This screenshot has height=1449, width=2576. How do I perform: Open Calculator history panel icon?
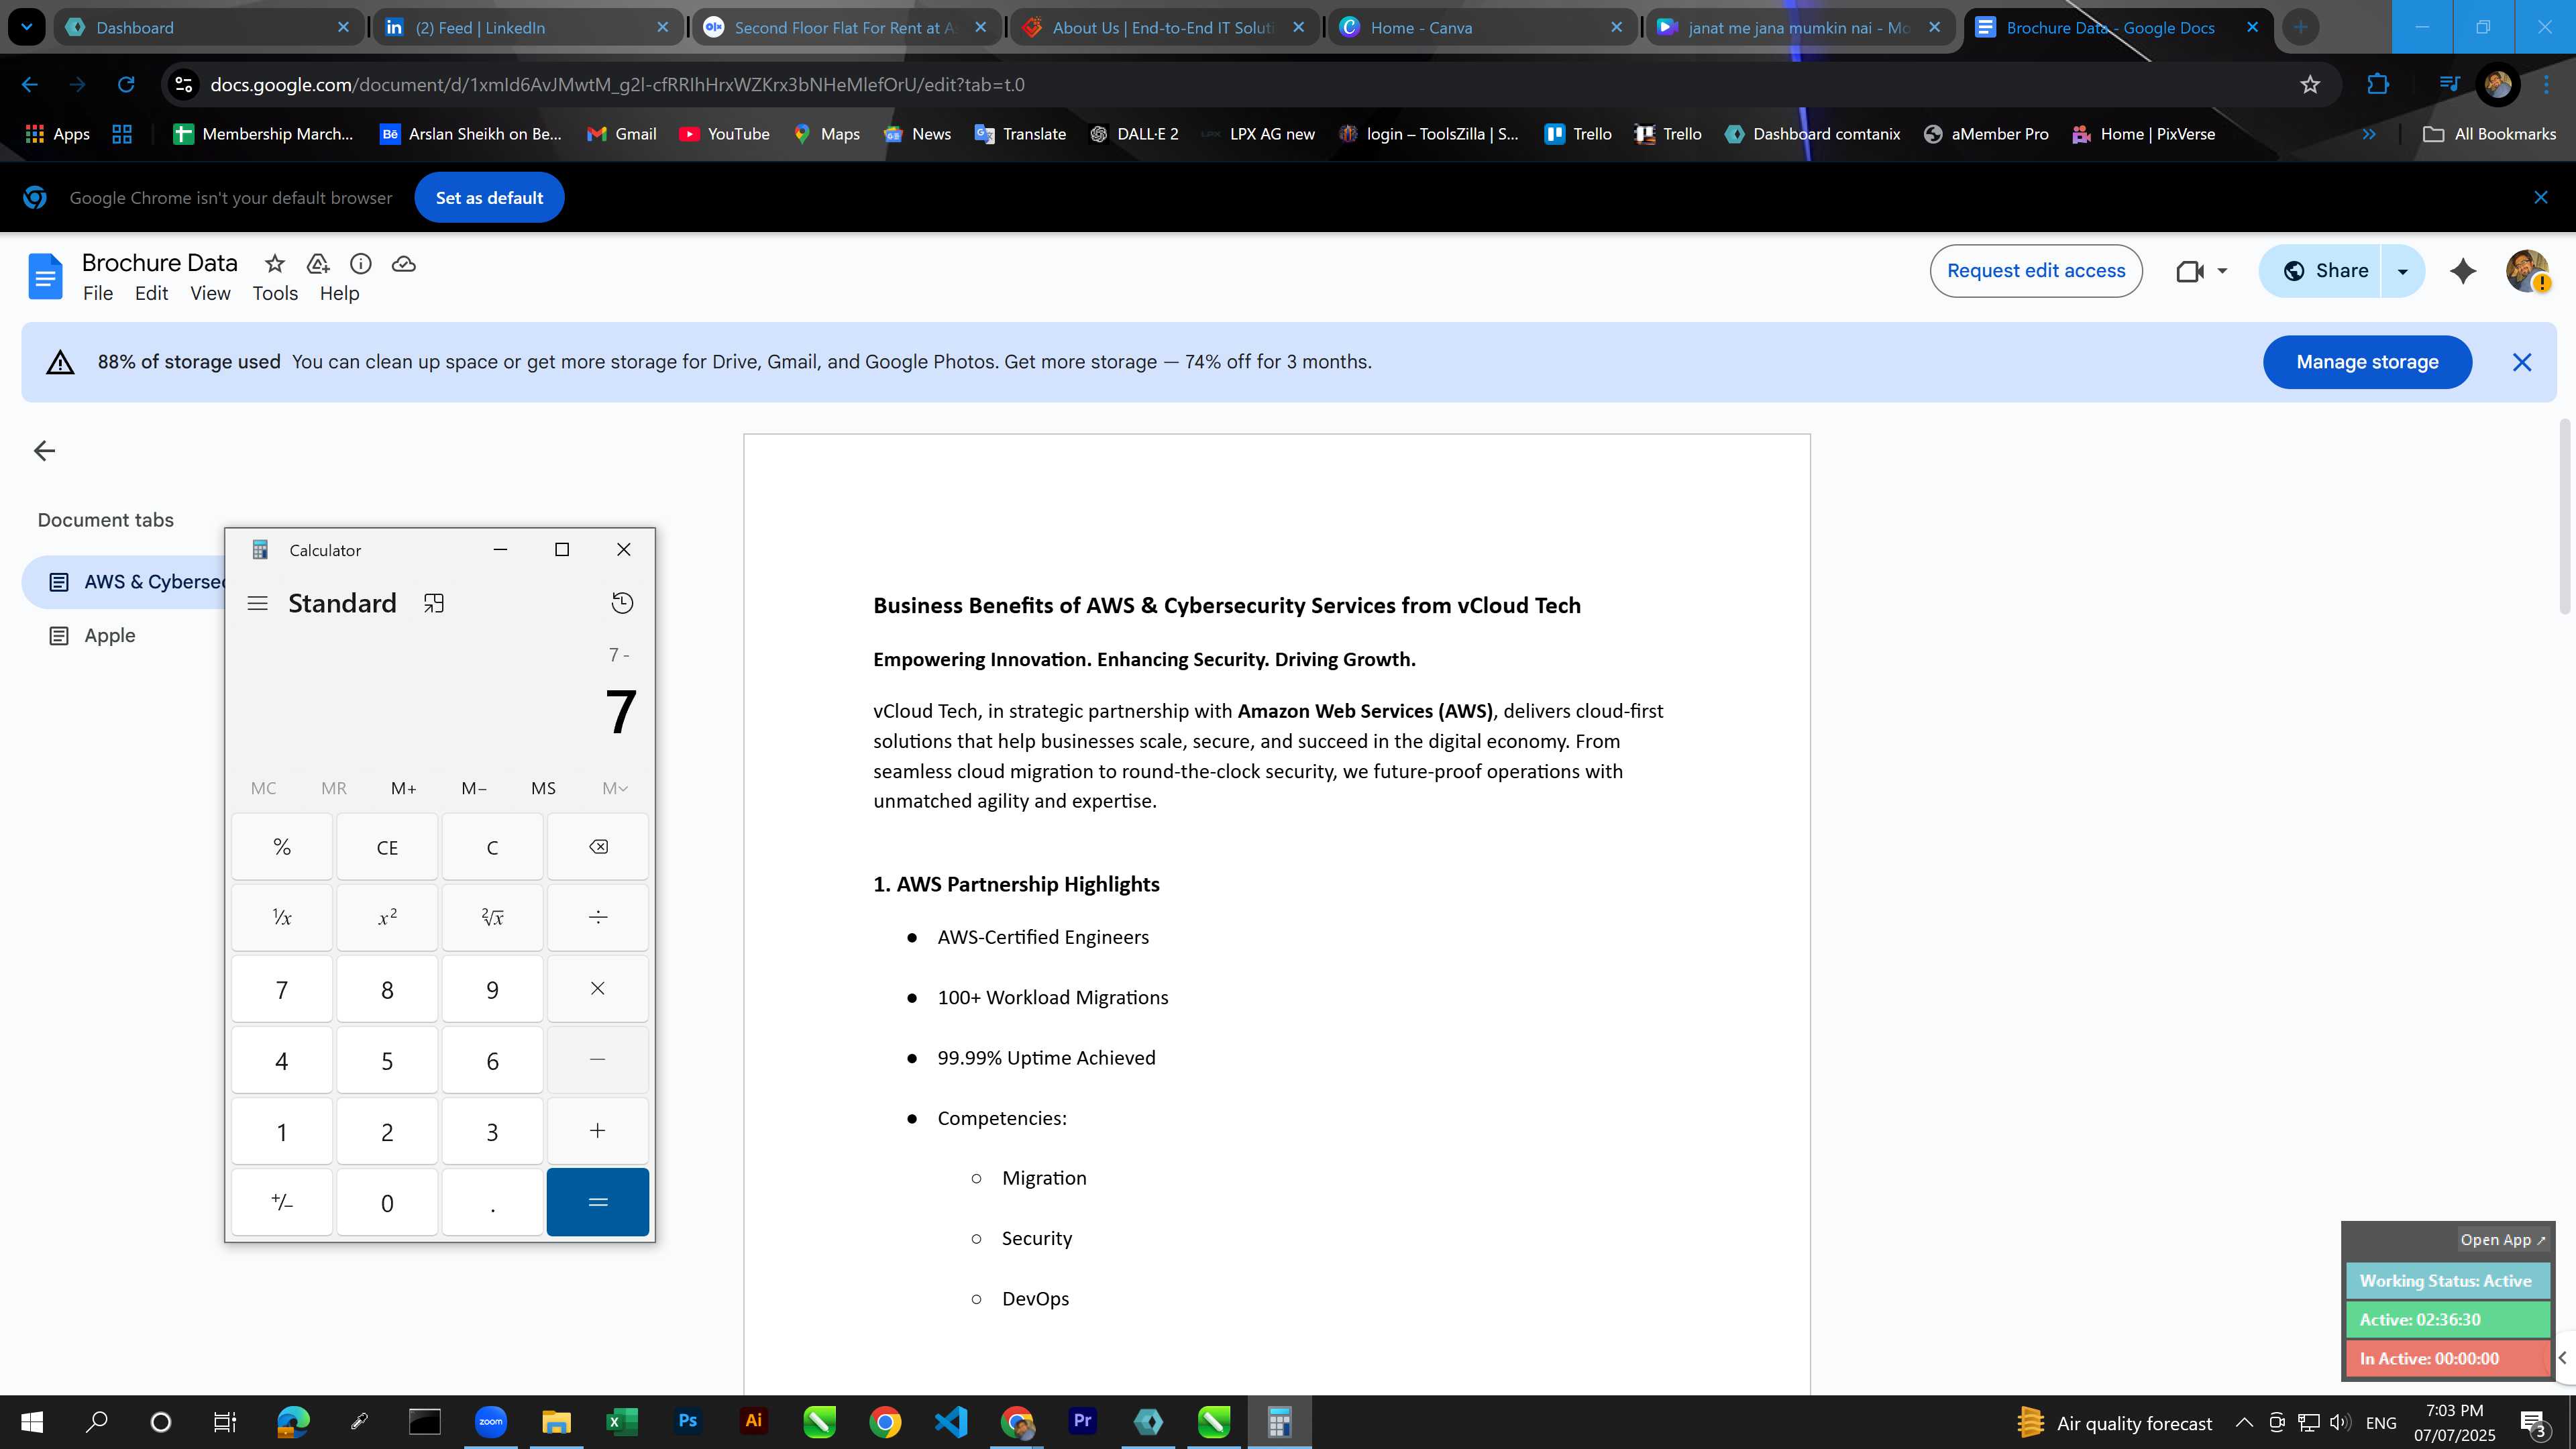(x=622, y=603)
